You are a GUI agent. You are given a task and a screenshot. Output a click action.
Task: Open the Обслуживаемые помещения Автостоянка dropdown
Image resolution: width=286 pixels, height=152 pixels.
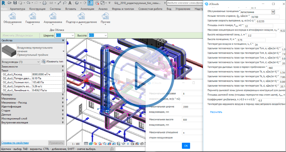pos(273,12)
